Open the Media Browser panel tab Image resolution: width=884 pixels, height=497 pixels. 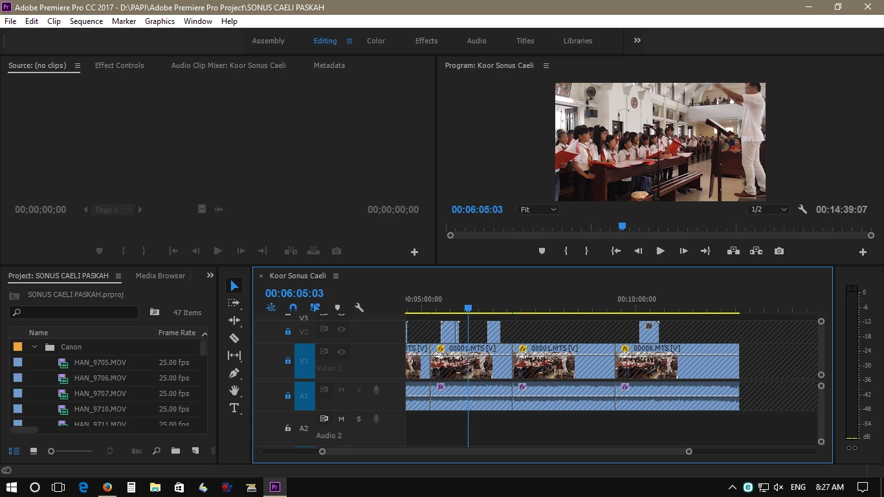point(160,276)
